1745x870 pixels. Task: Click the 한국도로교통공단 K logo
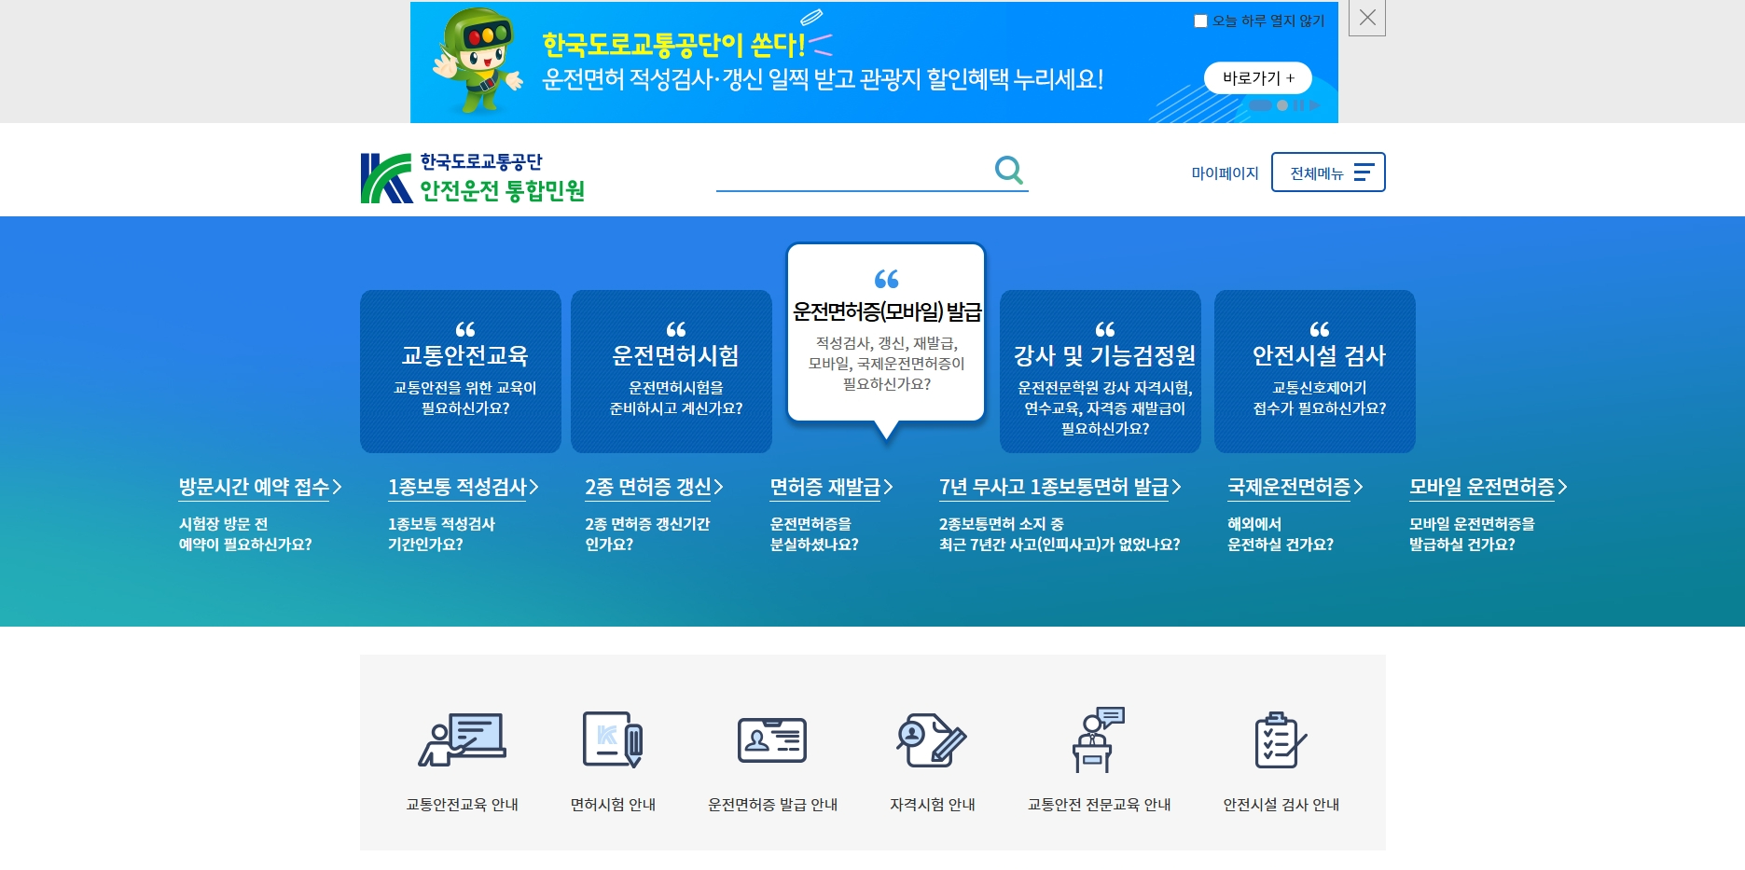point(387,178)
